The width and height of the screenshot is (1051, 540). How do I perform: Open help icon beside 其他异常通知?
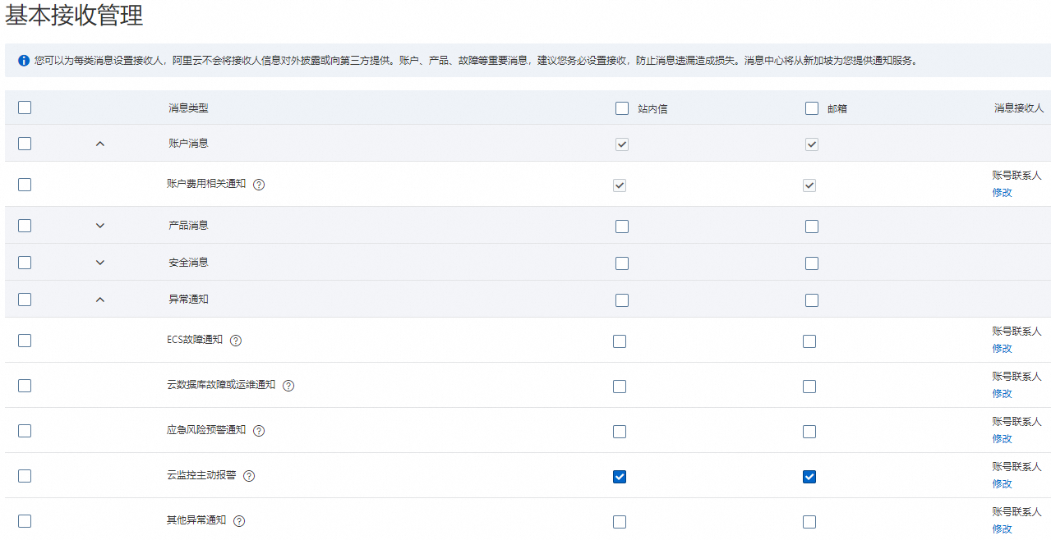pos(239,521)
